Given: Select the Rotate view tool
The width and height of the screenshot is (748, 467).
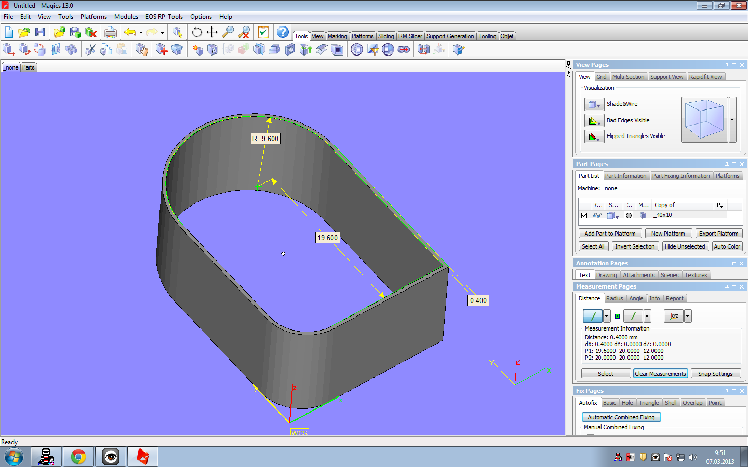Looking at the screenshot, I should point(197,32).
